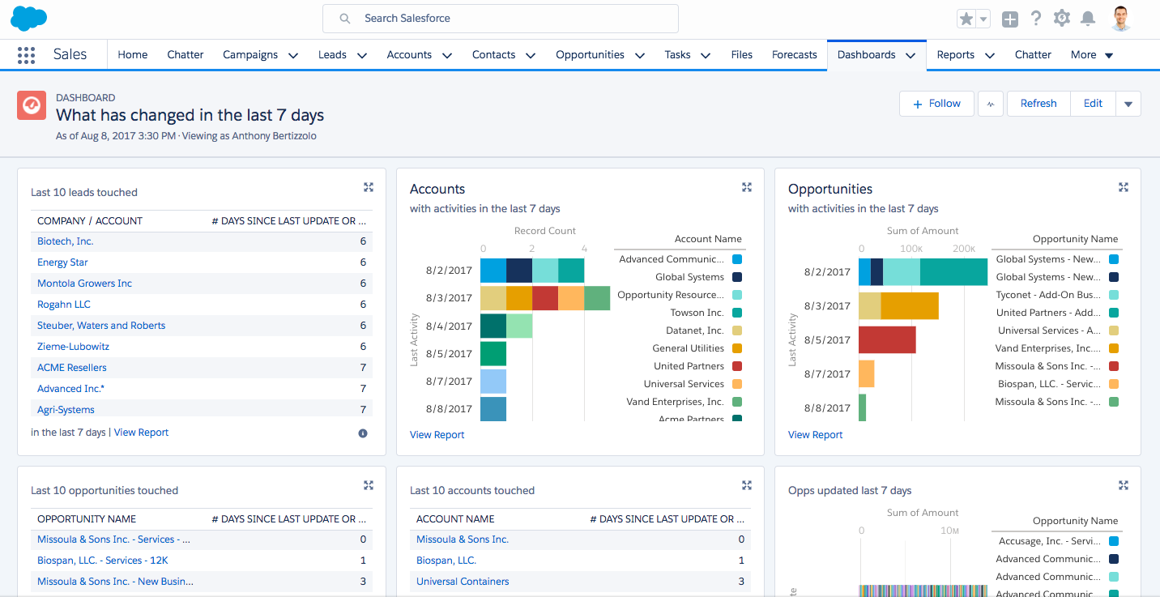Expand the Last 10 leads touched widget
This screenshot has width=1160, height=597.
pyautogui.click(x=369, y=187)
